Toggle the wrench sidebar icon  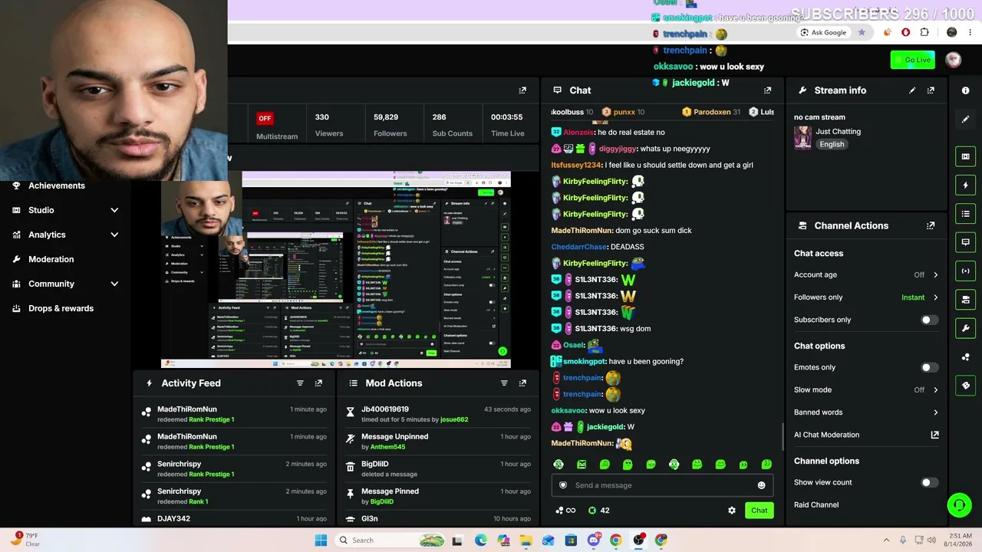[966, 328]
